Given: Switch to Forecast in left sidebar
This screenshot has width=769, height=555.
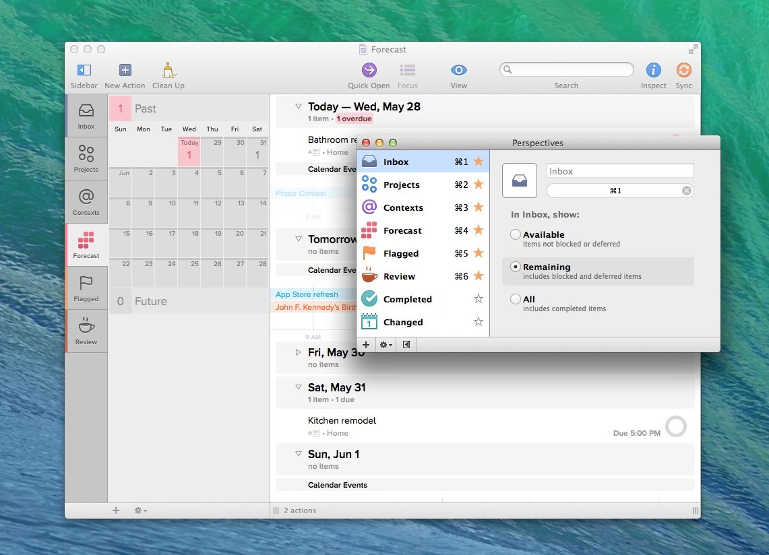Looking at the screenshot, I should pos(86,245).
